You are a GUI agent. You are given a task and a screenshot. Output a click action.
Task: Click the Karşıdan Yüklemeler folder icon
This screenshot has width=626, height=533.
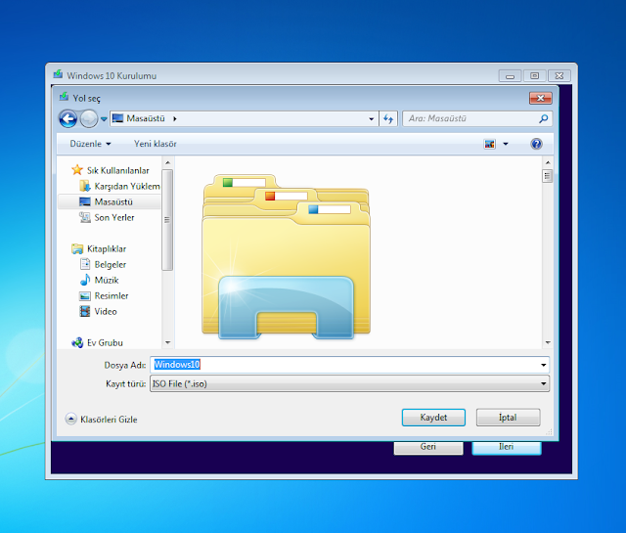pos(85,186)
